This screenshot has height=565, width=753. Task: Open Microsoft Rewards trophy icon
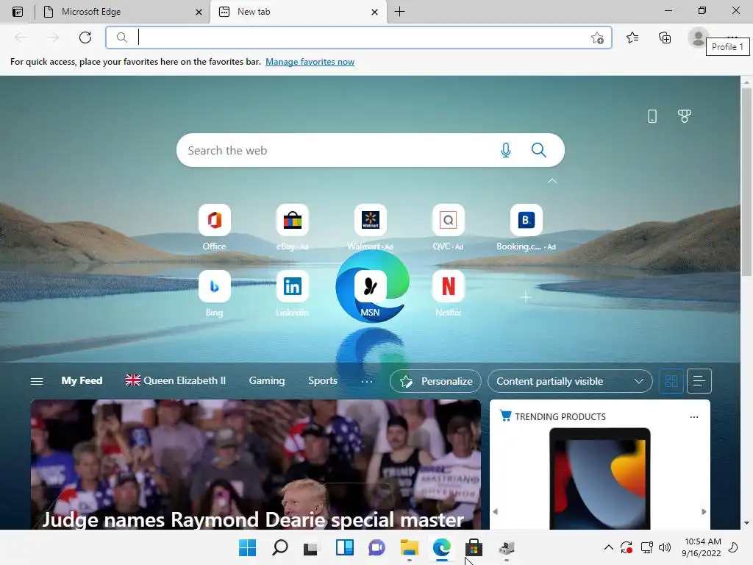pyautogui.click(x=685, y=116)
